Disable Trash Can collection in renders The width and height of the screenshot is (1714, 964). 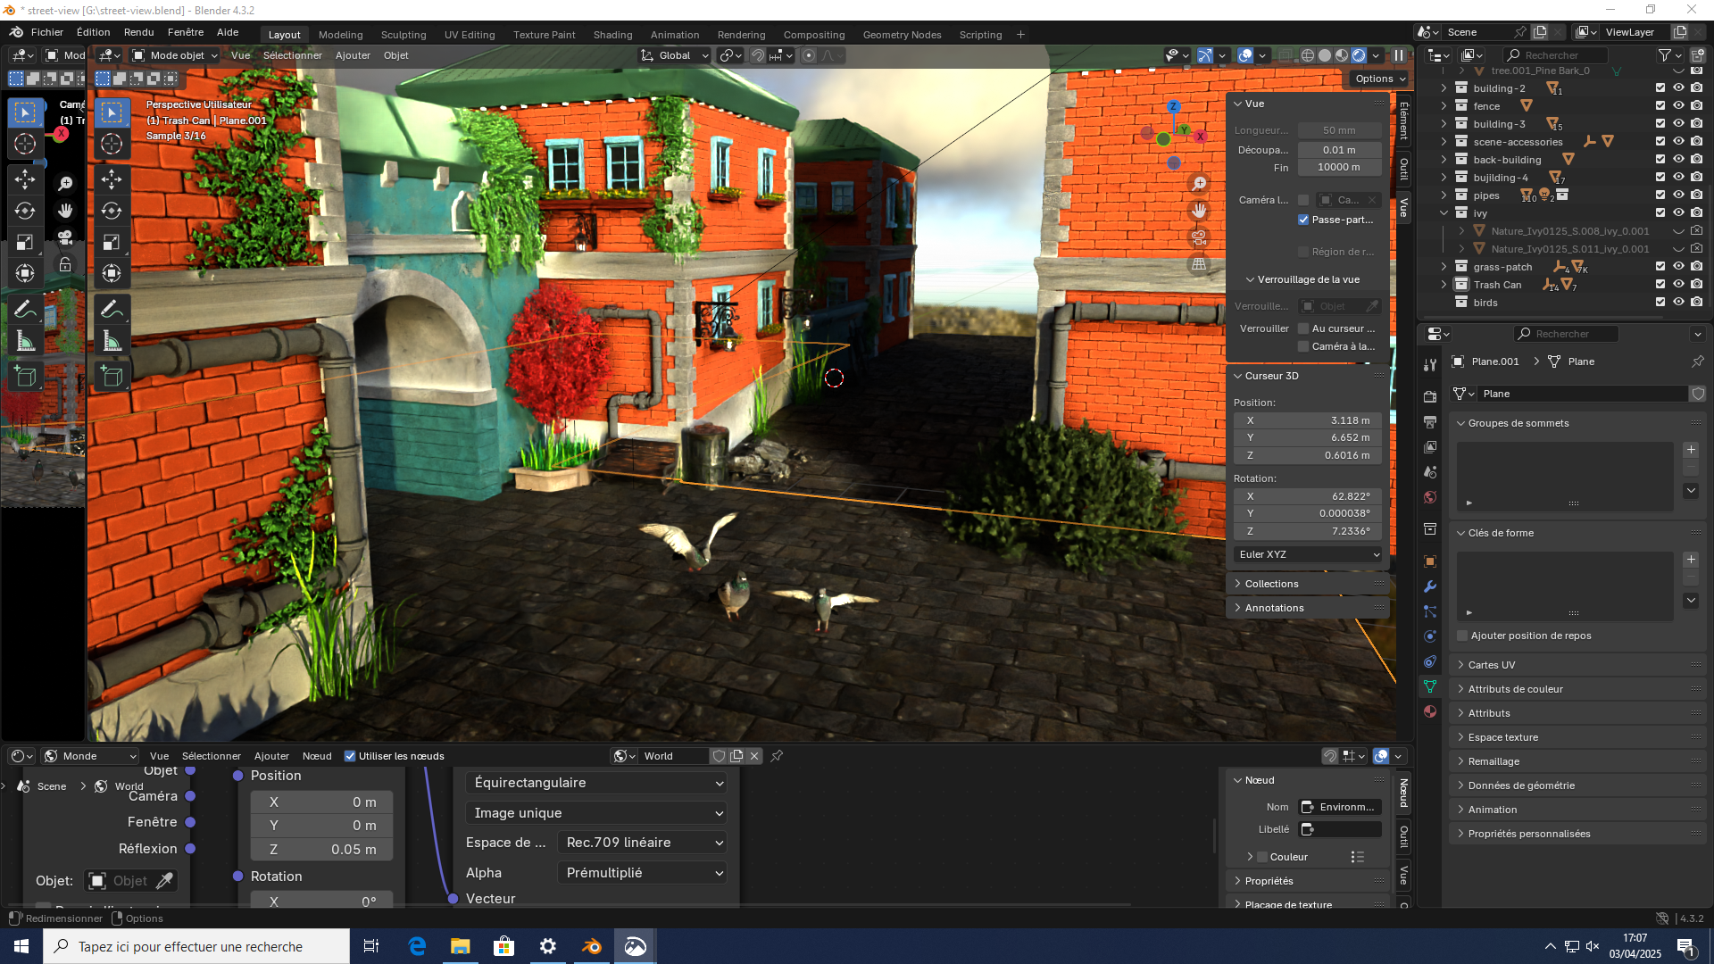1696,285
